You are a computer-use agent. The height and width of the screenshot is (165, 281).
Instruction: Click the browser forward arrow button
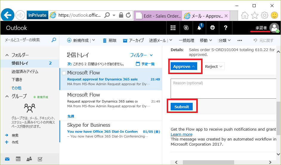(x=20, y=15)
